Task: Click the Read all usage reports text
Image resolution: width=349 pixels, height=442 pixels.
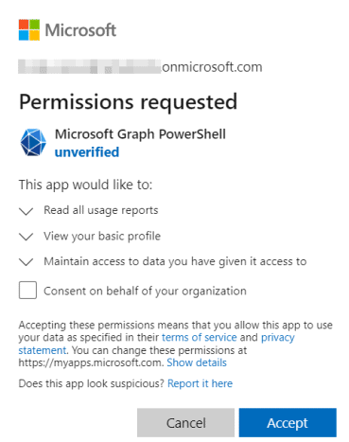Action: point(101,210)
